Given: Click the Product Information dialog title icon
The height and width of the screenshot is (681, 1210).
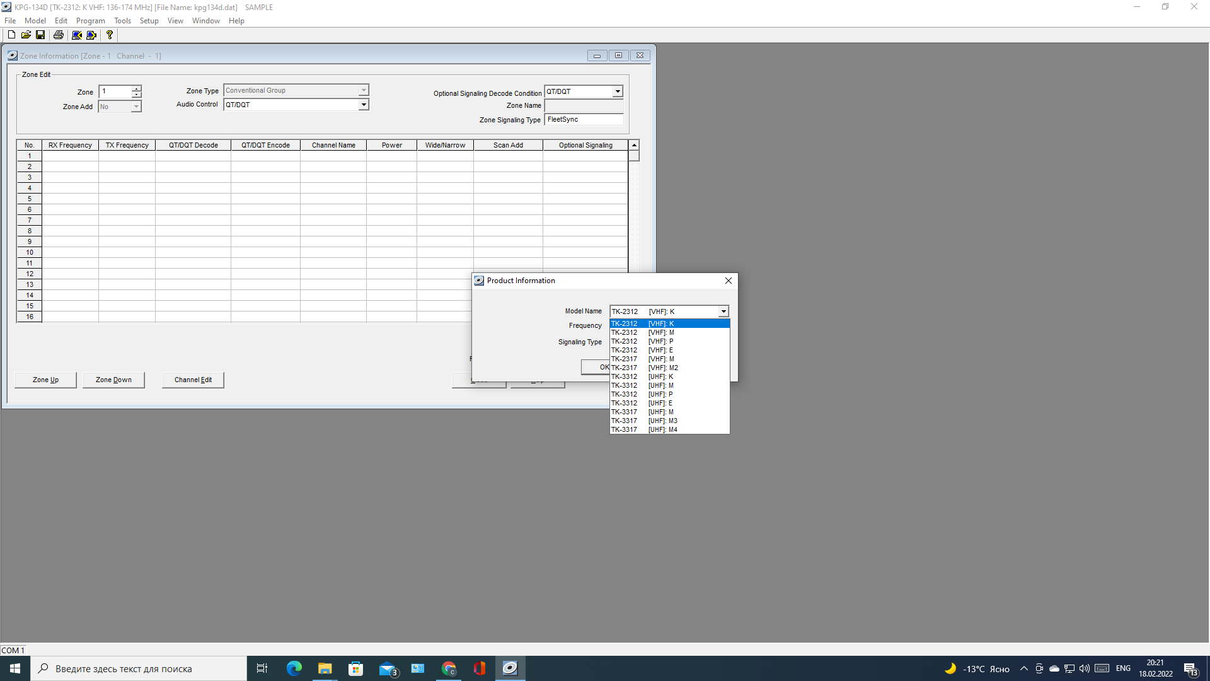Looking at the screenshot, I should pyautogui.click(x=479, y=281).
